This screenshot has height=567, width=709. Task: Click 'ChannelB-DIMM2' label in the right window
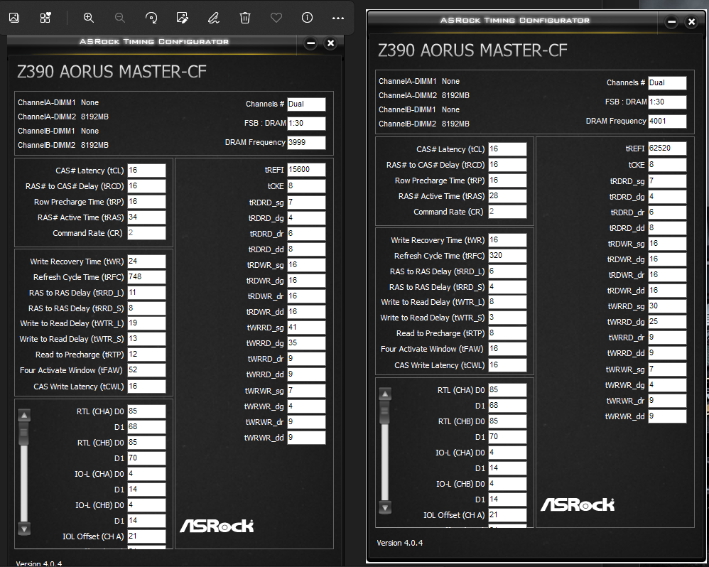[407, 124]
